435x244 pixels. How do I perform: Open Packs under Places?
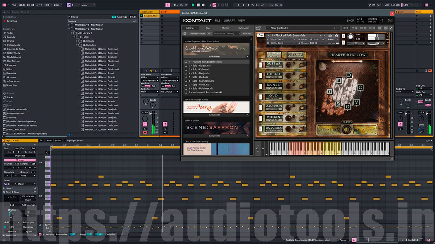(x=10, y=97)
